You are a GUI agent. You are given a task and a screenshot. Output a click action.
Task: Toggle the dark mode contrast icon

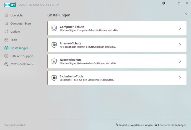pyautogui.click(x=163, y=3)
